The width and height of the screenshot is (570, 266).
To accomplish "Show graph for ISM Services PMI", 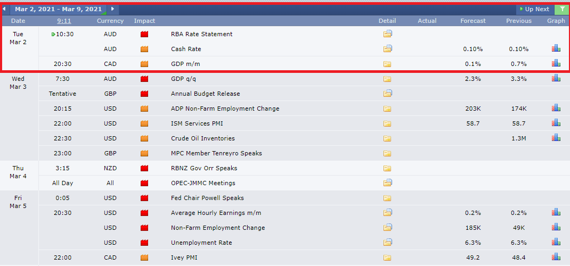I will coord(556,123).
